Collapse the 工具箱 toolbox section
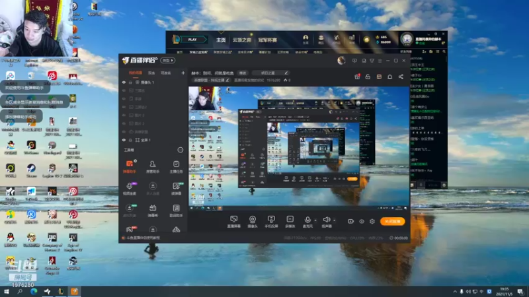Viewport: 529px width, 297px height. click(180, 150)
